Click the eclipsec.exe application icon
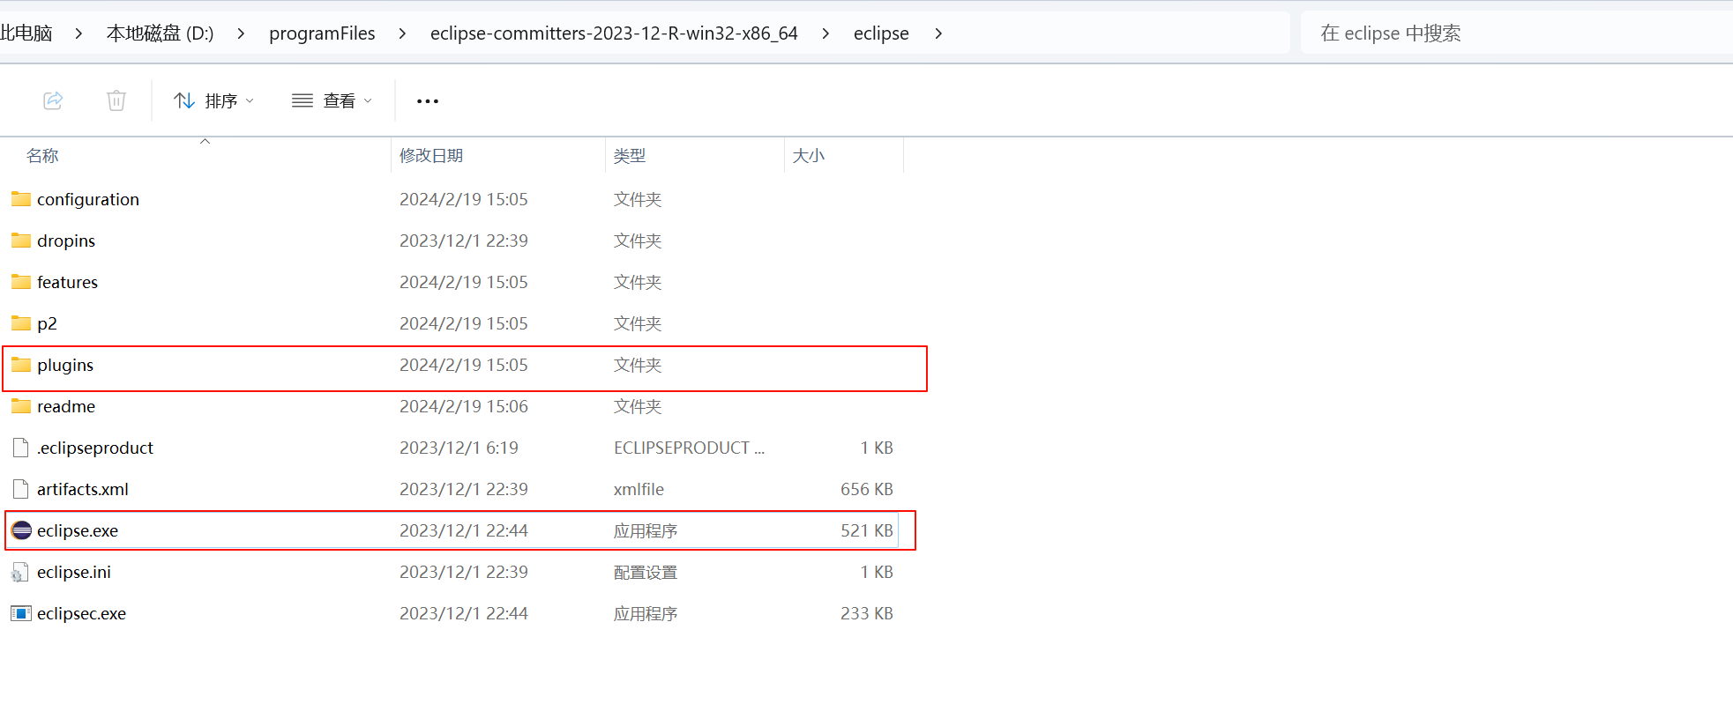The width and height of the screenshot is (1733, 711). (x=21, y=613)
